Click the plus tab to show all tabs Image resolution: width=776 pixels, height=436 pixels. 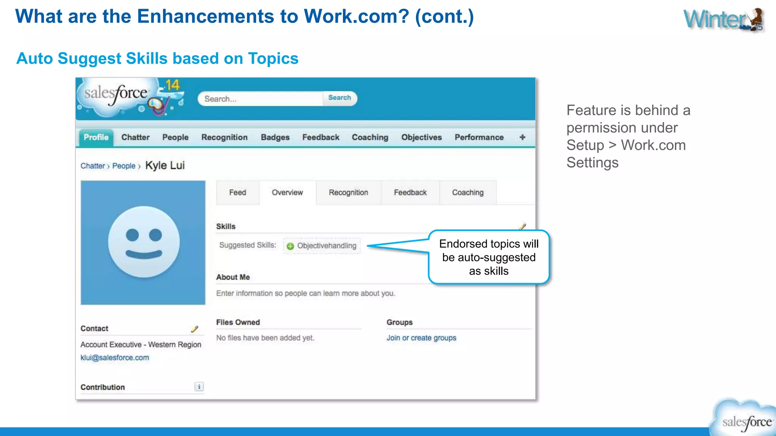522,137
